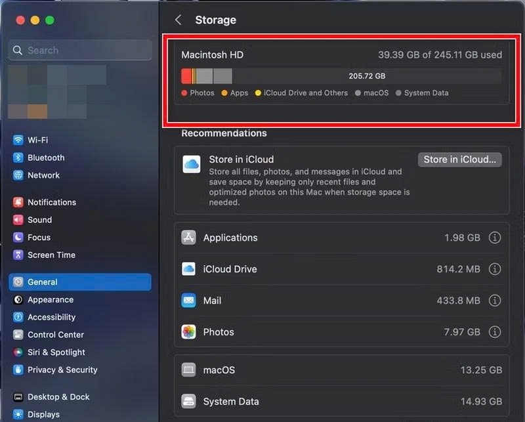The height and width of the screenshot is (422, 525).
Task: Click the macOS row label
Action: (x=219, y=370)
